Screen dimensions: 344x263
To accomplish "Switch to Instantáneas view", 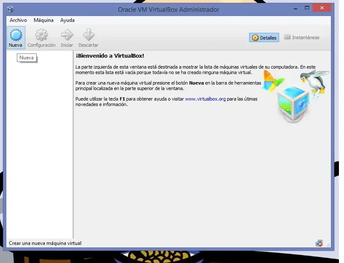I will click(x=302, y=37).
